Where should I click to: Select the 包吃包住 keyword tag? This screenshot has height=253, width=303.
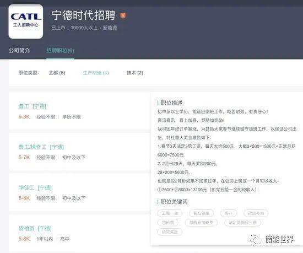tap(201, 213)
